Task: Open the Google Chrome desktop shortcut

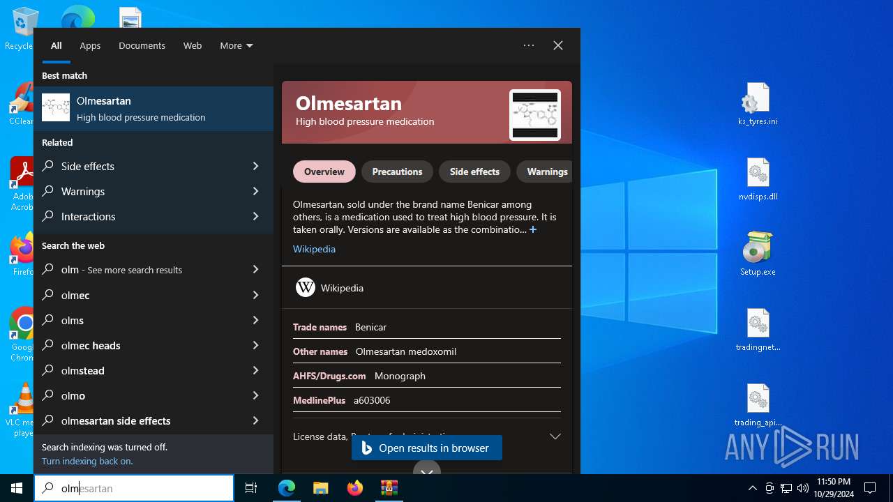Action: (21, 333)
